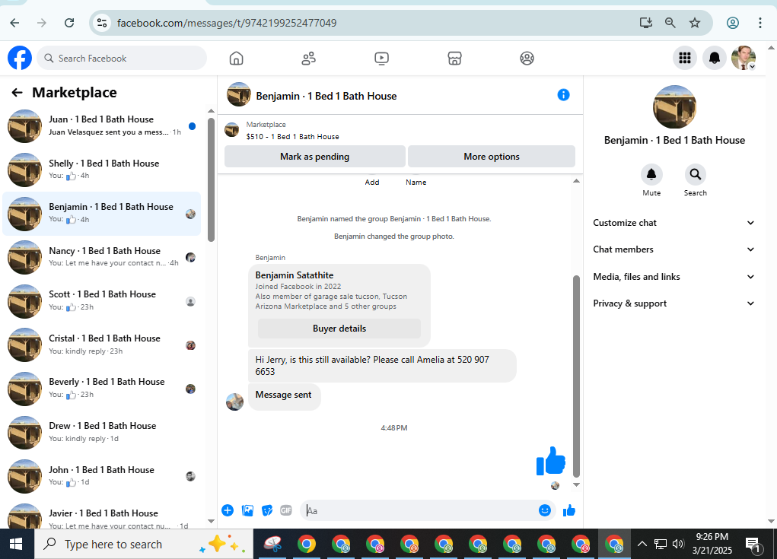This screenshot has width=777, height=559.
Task: Open the Notifications bell icon
Action: (x=714, y=59)
